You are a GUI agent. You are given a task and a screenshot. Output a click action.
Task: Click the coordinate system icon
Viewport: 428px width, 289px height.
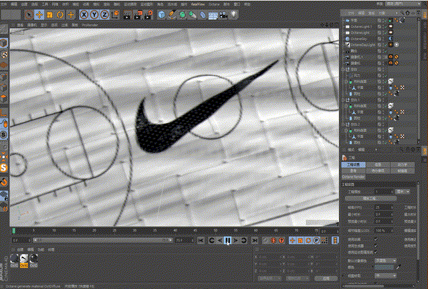click(x=115, y=15)
